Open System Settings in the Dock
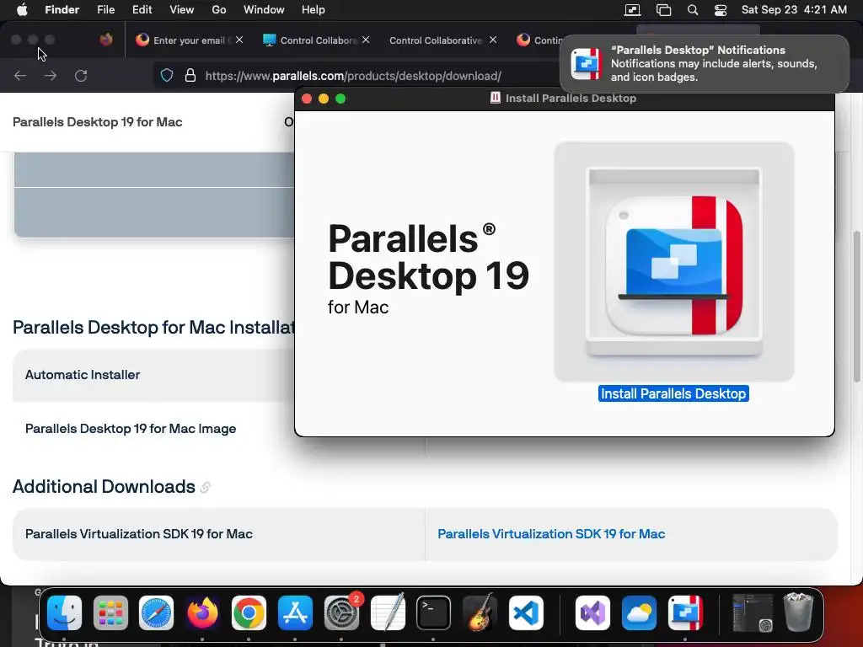The image size is (863, 647). coord(341,613)
